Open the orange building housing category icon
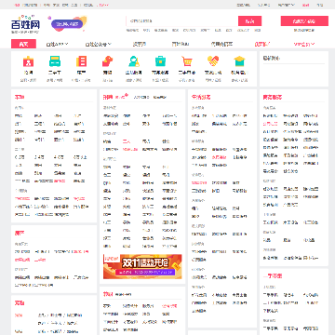335x335 pixels. tap(82, 61)
